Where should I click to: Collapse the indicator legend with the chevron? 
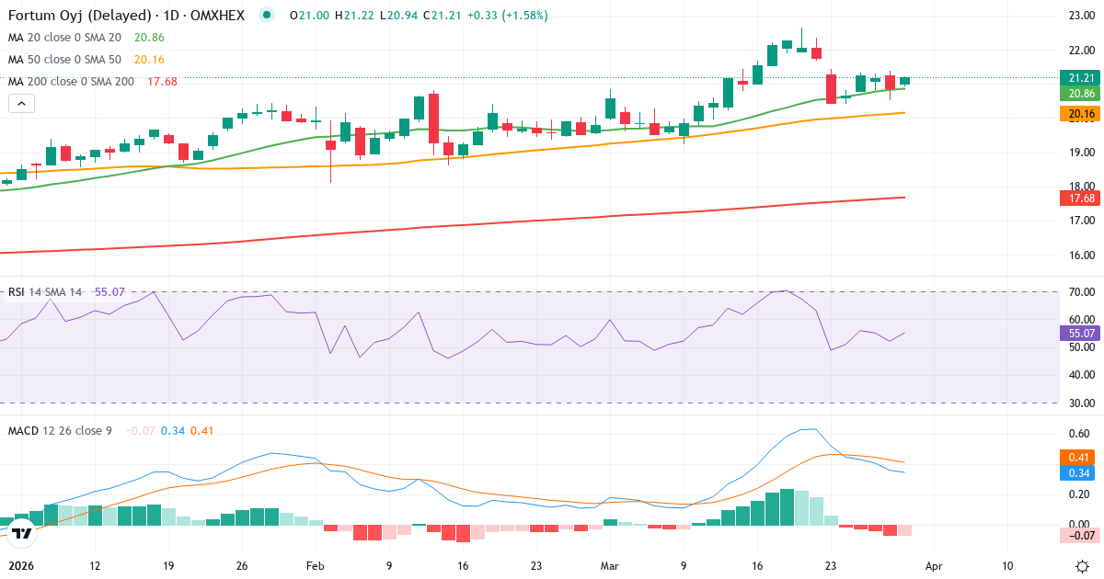click(20, 103)
